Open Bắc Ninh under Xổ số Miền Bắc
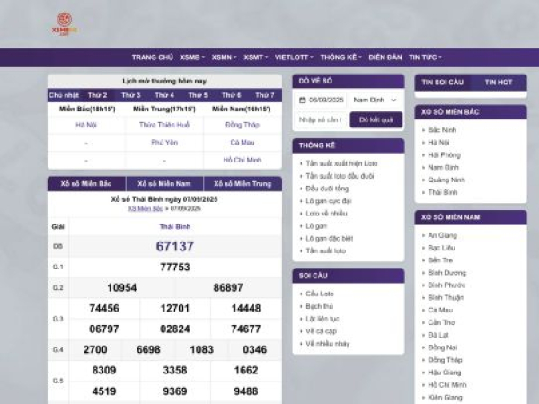 pyautogui.click(x=442, y=130)
